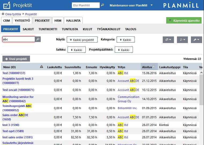This screenshot has width=204, height=145.
Task: Open Monitoring service for ABC project
Action: click(x=18, y=99)
